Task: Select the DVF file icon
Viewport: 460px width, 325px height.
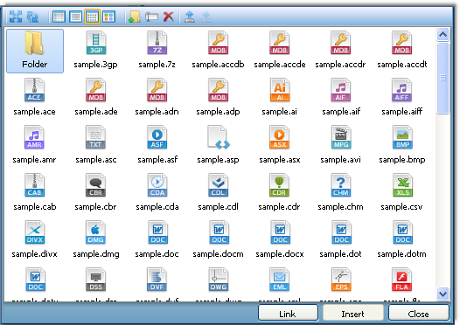Action: pos(157,280)
